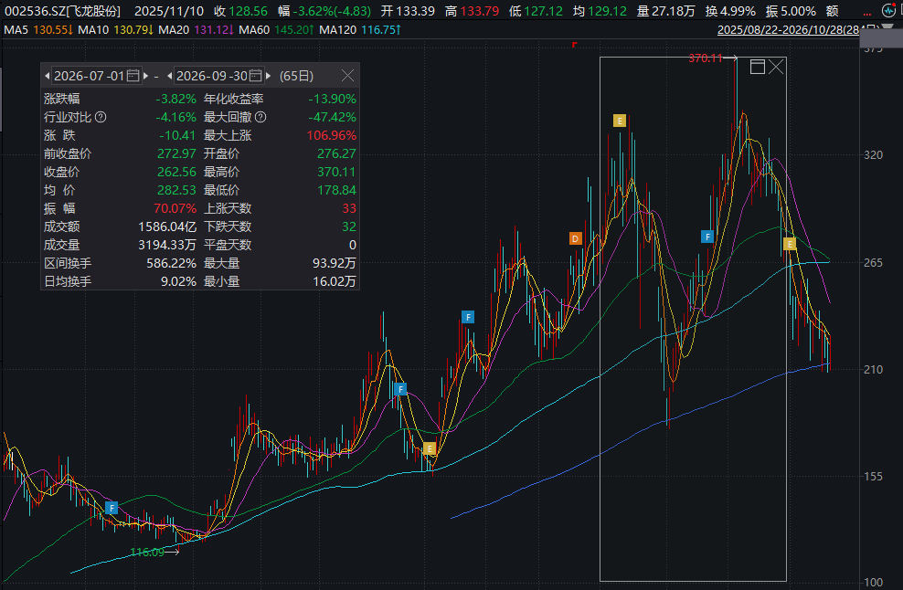903x590 pixels.
Task: Close the chart selection box
Action: point(776,67)
